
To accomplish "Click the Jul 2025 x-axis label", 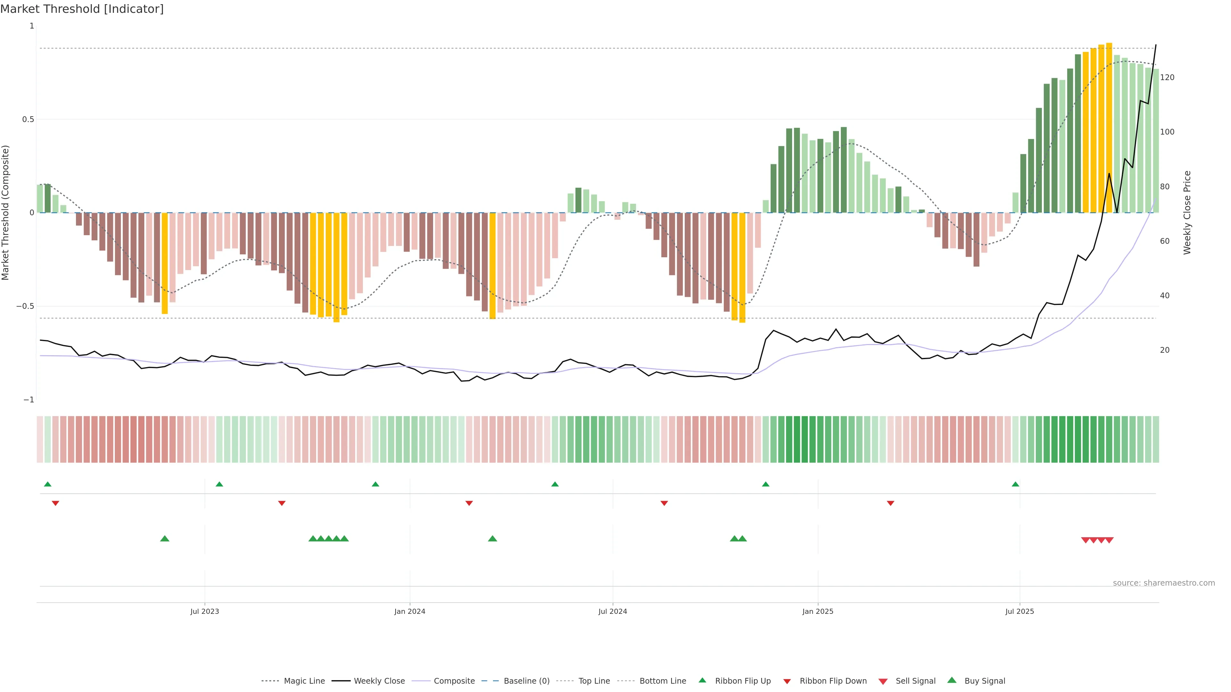I will (1020, 611).
